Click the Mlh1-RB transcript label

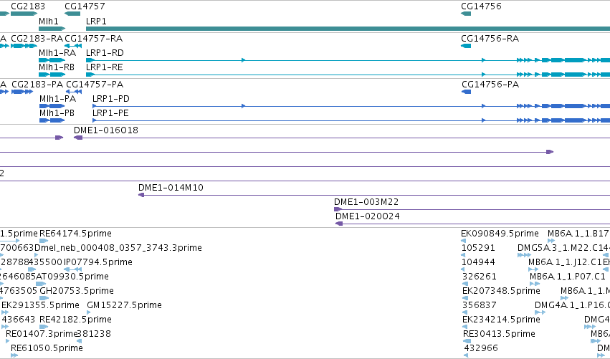[57, 67]
